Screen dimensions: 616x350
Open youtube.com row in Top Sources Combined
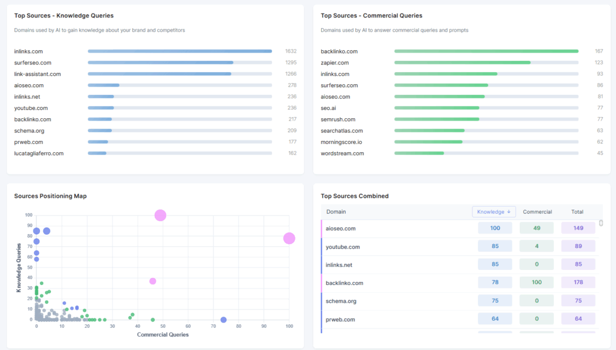point(460,247)
